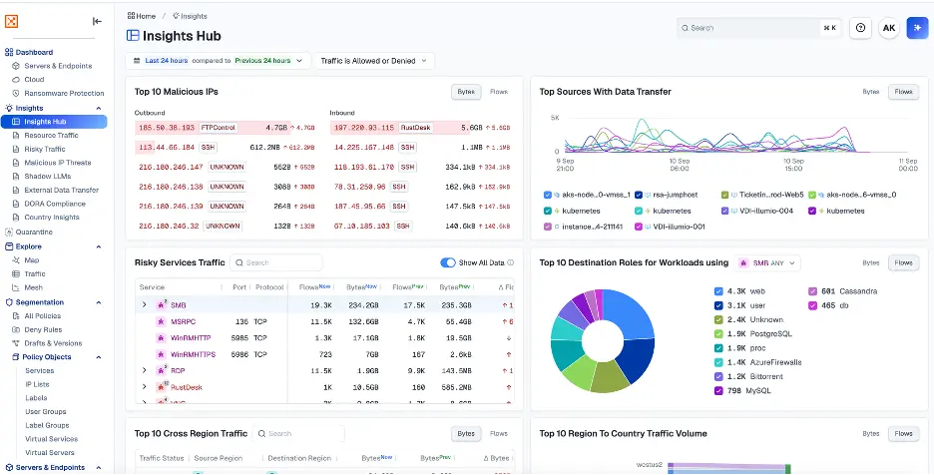This screenshot has width=934, height=475.
Task: Select Bytes in Top 10 Destination Roles
Action: (871, 262)
